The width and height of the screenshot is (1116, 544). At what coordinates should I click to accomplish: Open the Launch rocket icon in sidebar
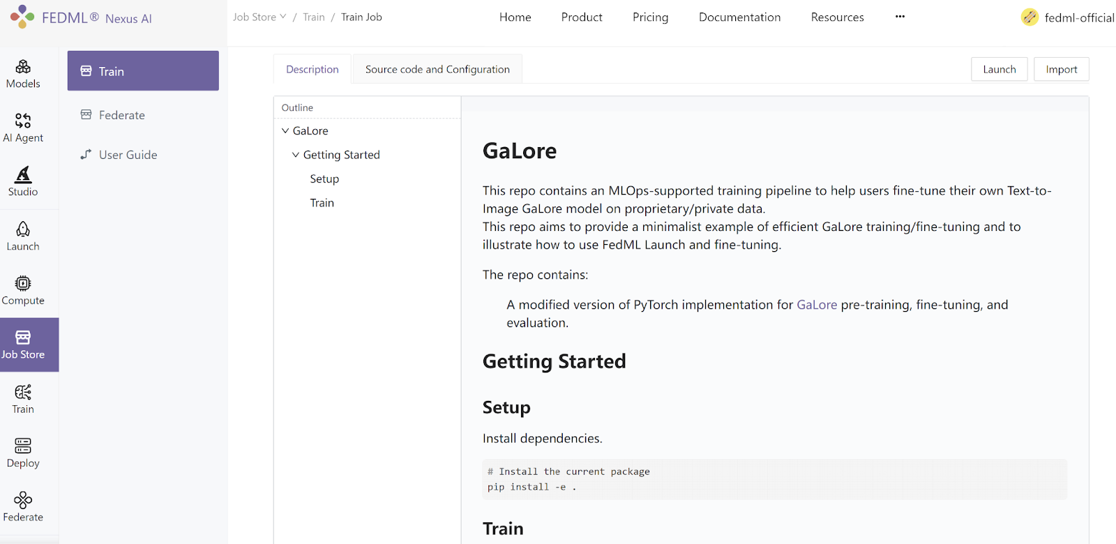23,229
